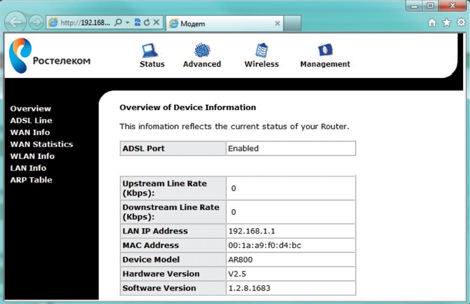Click the search magnifier in the address bar
Image resolution: width=470 pixels, height=304 pixels.
click(118, 22)
